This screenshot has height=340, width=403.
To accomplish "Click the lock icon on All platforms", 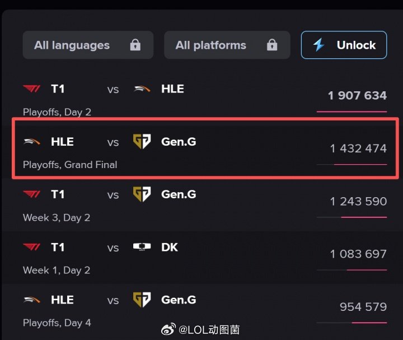I will coord(272,45).
